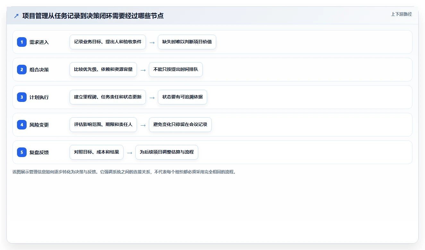Select step number 3 badge

[x=22, y=97]
